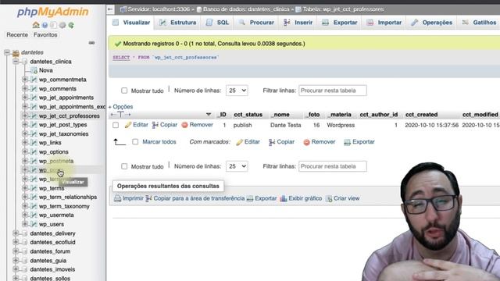Open Favoritos tab in sidebar
Image resolution: width=500 pixels, height=281 pixels.
coord(45,34)
